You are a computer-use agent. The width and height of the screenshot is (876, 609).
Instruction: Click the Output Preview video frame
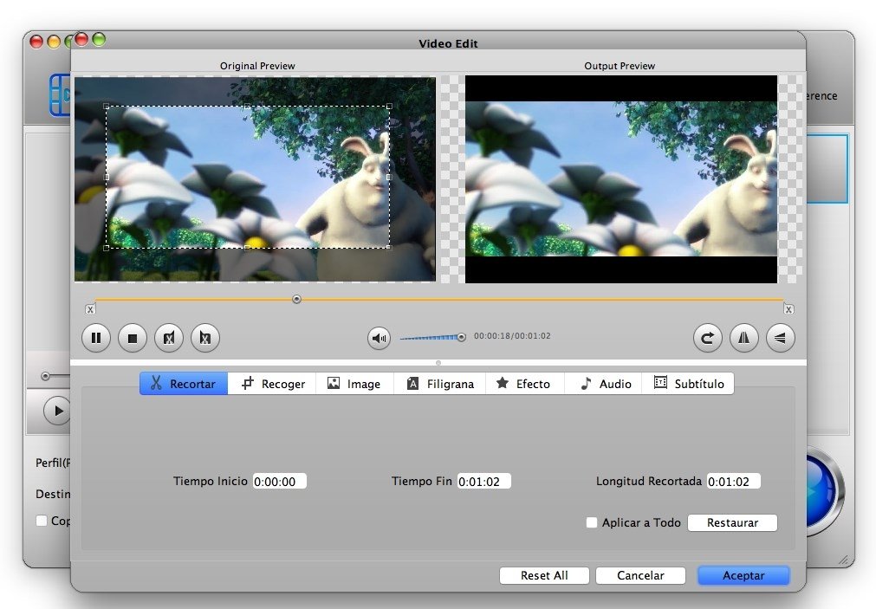pos(621,178)
